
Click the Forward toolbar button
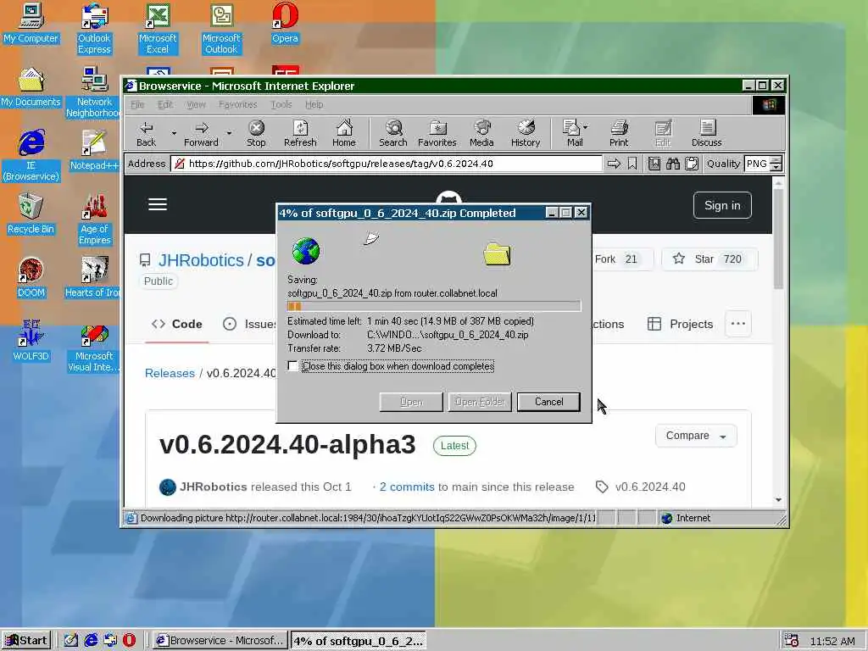pos(201,134)
